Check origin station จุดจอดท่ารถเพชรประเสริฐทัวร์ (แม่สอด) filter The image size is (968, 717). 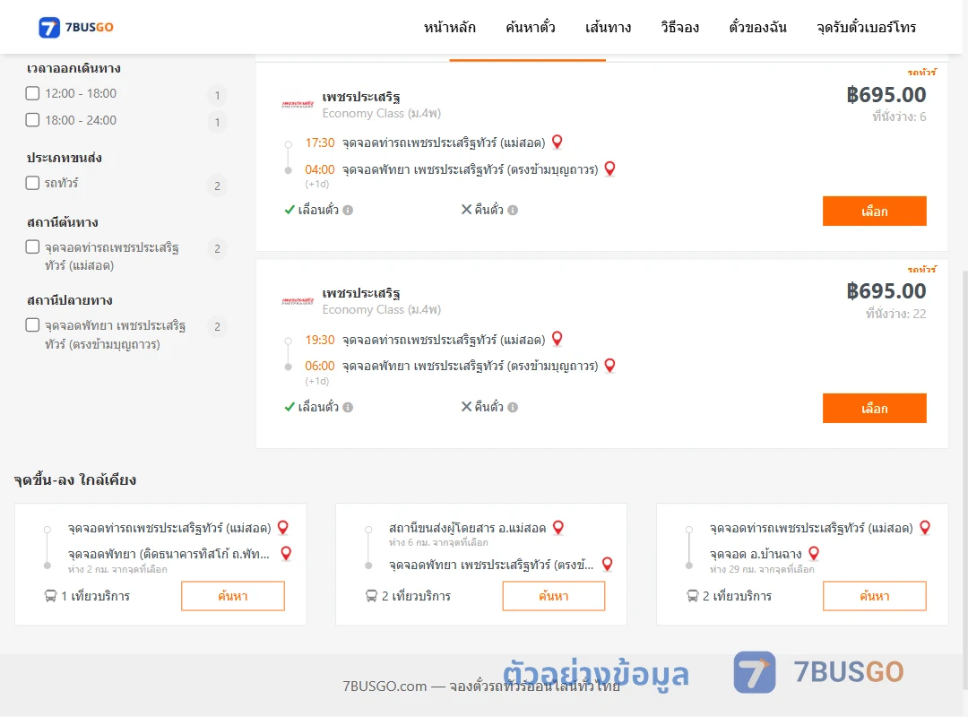point(33,247)
